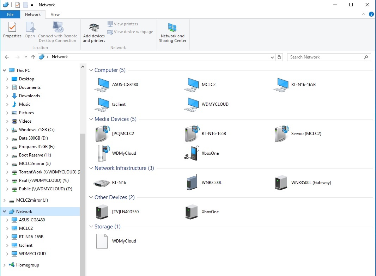Open Customize Quick Access Toolbar dropdown

[32, 5]
